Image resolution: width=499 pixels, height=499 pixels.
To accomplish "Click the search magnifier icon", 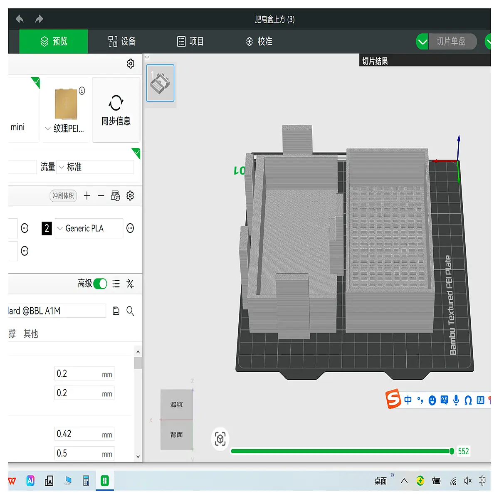I will [130, 311].
